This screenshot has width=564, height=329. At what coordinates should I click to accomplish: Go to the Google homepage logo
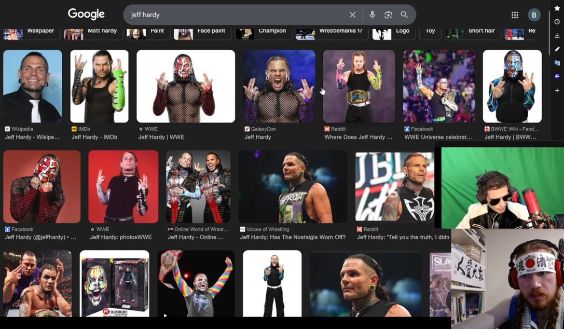point(86,14)
